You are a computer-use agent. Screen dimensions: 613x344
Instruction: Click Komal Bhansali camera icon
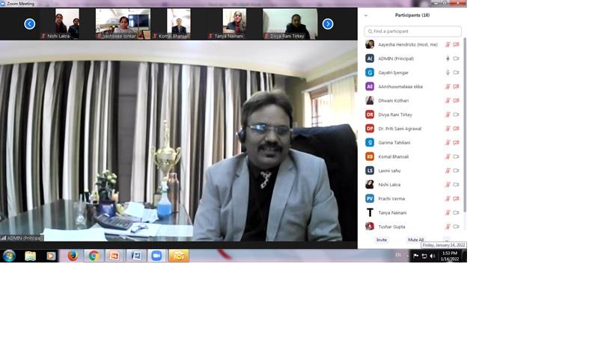[x=456, y=157]
